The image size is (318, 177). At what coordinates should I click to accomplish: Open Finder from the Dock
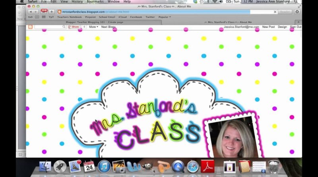click(45, 167)
